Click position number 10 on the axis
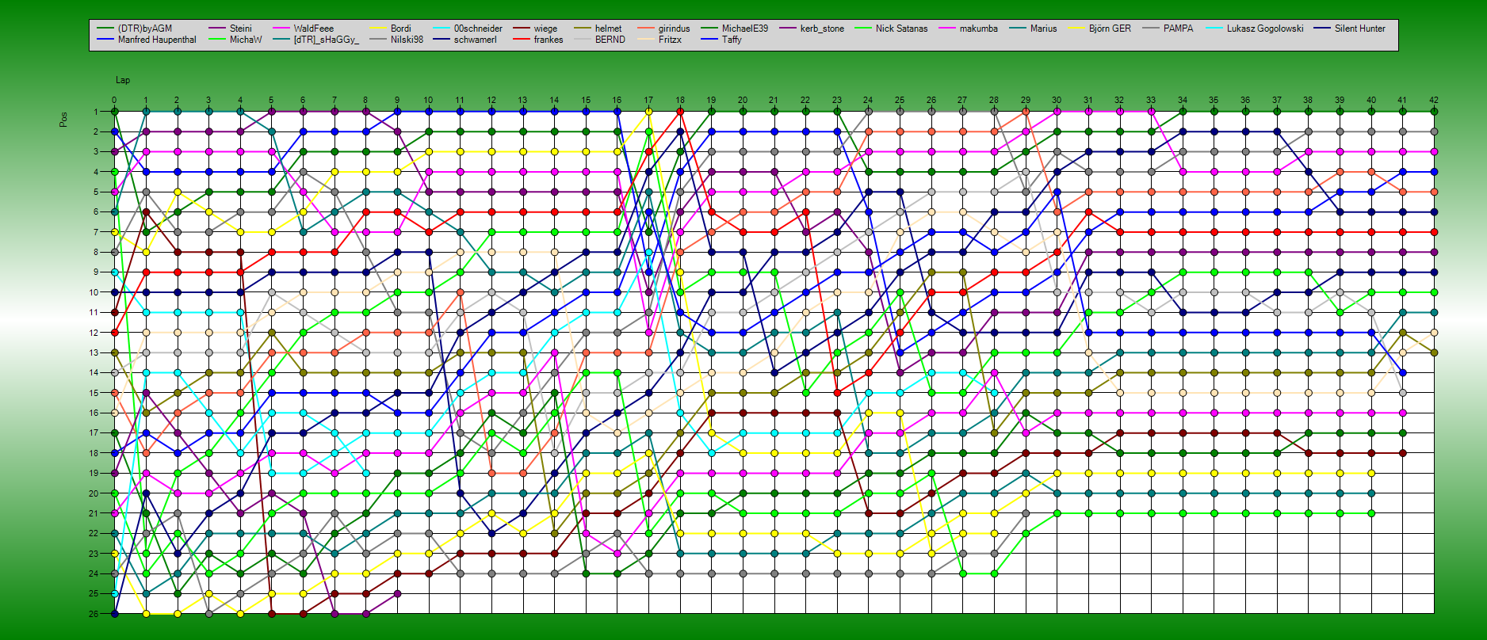Image resolution: width=1487 pixels, height=640 pixels. (x=94, y=293)
